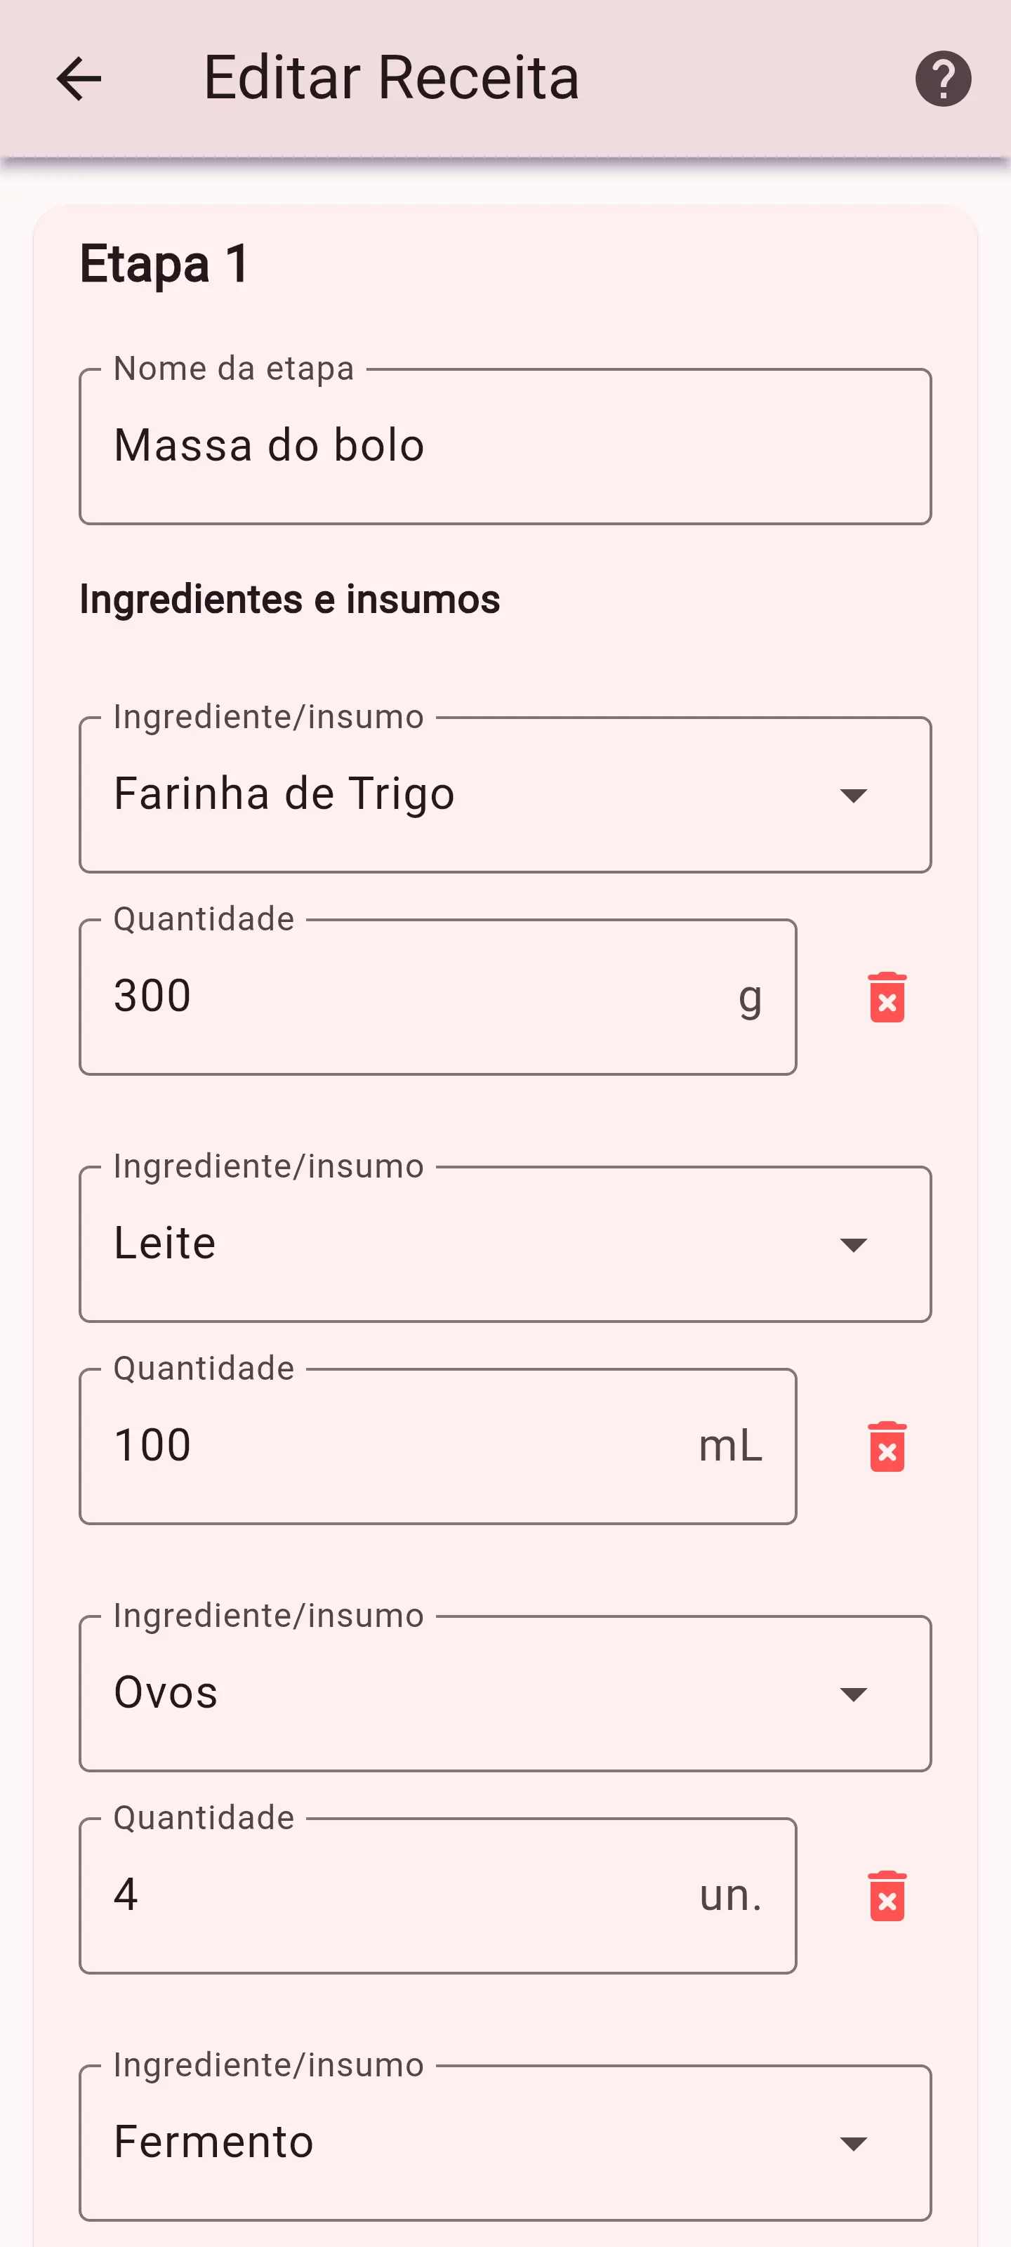Viewport: 1011px width, 2247px height.
Task: Open the Leite ingredient dropdown arrow
Action: 852,1244
